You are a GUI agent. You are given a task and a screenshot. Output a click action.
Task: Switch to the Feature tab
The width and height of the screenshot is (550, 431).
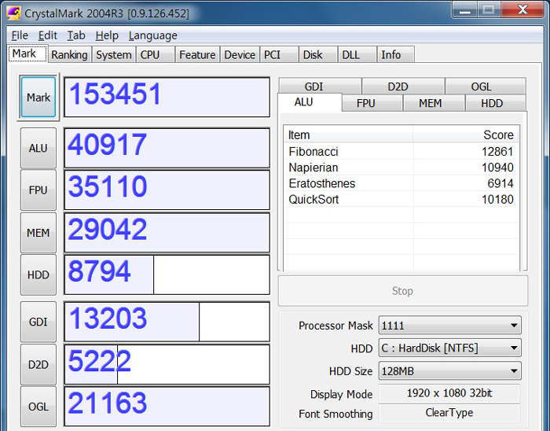197,55
